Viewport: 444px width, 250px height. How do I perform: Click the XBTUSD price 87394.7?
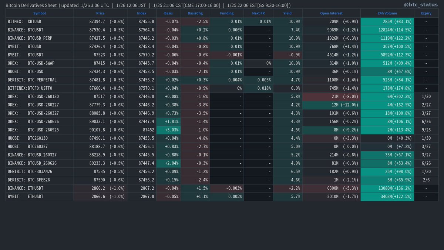point(98,22)
